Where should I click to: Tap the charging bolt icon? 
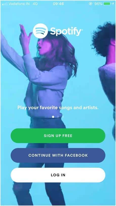pos(113,4)
